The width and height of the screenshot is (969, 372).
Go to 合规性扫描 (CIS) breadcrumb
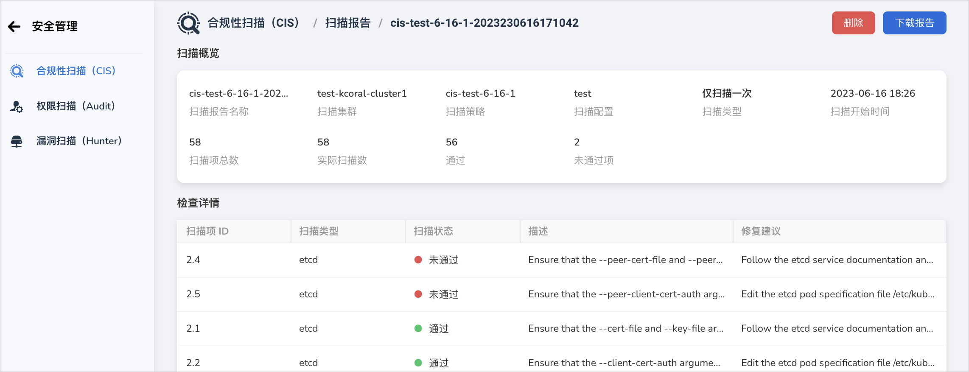click(253, 23)
